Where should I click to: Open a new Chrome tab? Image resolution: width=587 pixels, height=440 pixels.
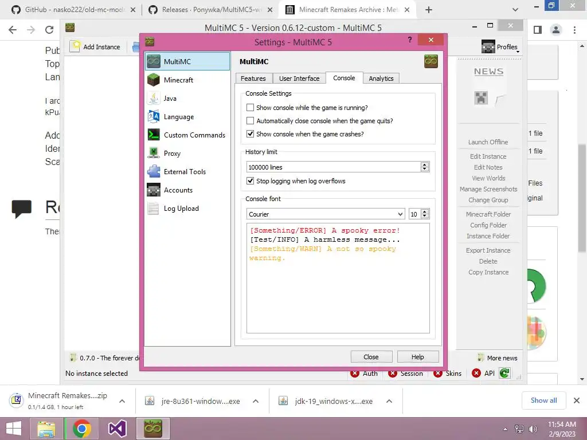[429, 10]
